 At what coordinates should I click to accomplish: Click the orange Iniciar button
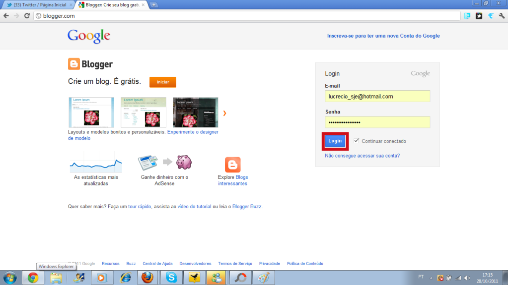(x=162, y=82)
